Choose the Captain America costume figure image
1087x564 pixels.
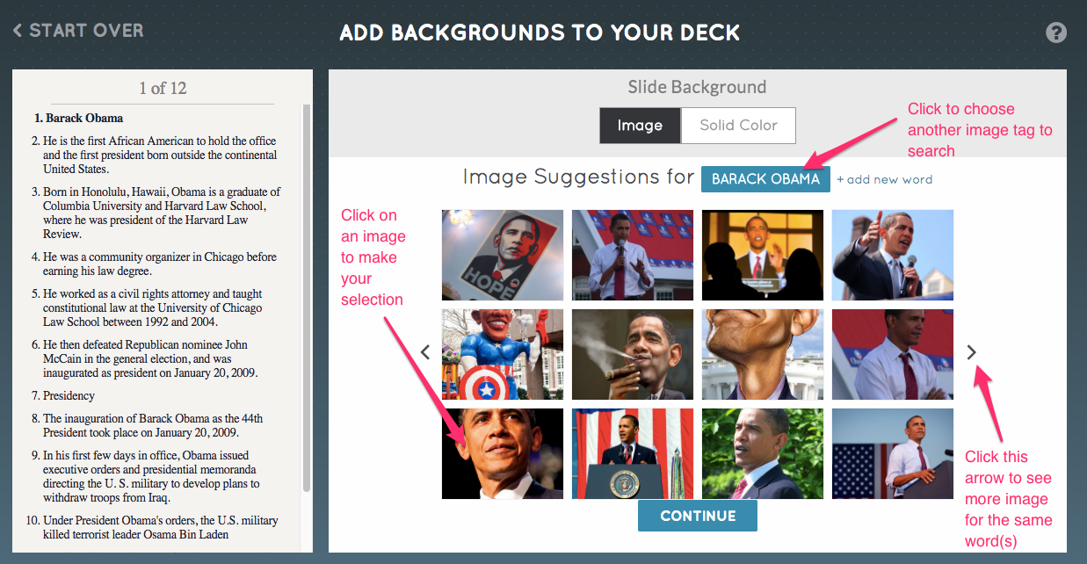(503, 354)
